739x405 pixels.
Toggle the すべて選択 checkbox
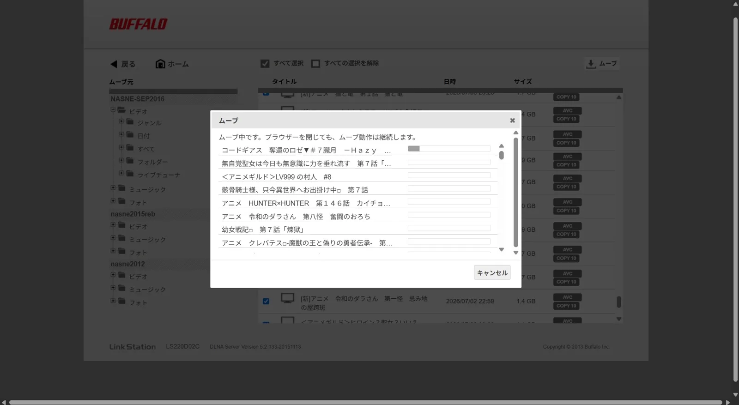[x=265, y=64]
